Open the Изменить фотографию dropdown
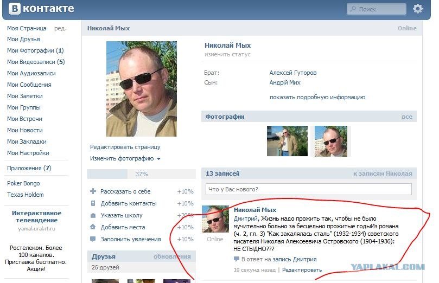439x283 pixels. 125,159
